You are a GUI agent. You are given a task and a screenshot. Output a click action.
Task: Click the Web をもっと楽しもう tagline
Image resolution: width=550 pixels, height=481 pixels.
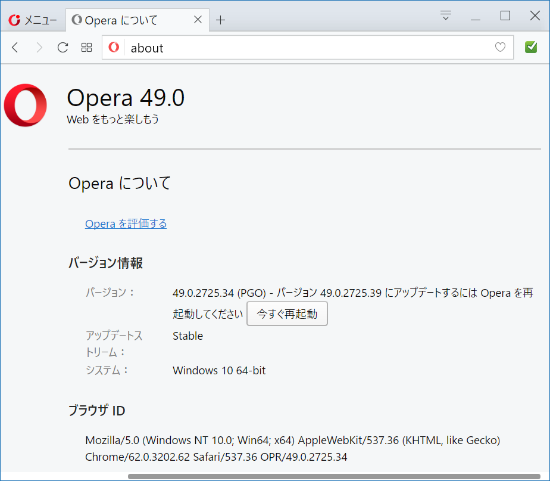(x=112, y=119)
